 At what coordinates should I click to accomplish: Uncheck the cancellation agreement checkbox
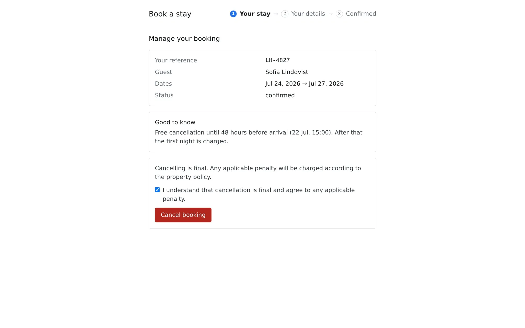(157, 190)
